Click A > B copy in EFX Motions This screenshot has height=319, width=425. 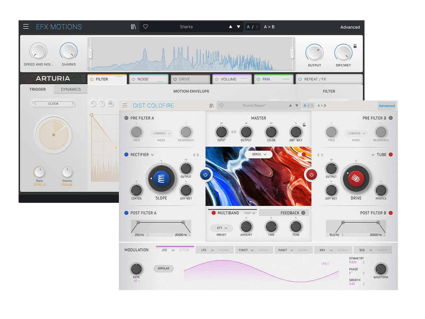(269, 27)
